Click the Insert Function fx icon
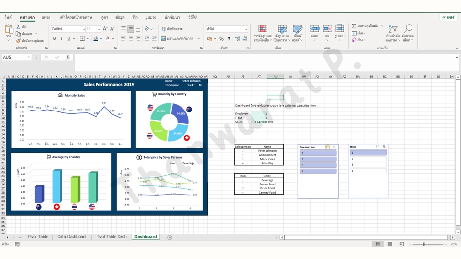This screenshot has height=259, width=461. pos(68,57)
